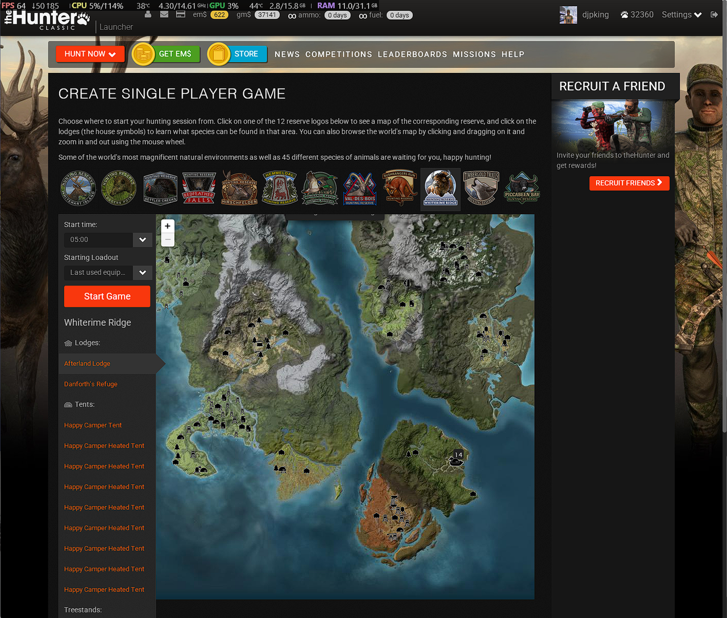727x618 pixels.
Task: Open the MISSIONS menu
Action: (x=475, y=55)
